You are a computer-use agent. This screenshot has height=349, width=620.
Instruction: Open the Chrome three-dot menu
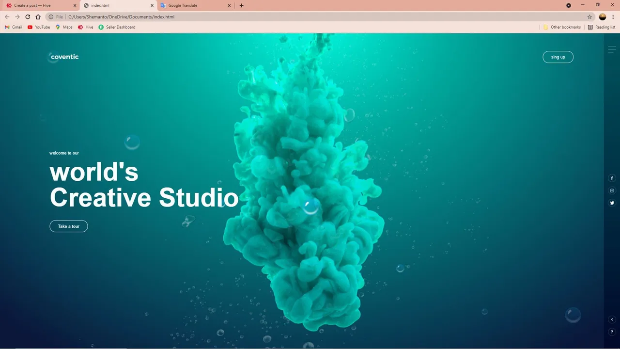coord(613,17)
